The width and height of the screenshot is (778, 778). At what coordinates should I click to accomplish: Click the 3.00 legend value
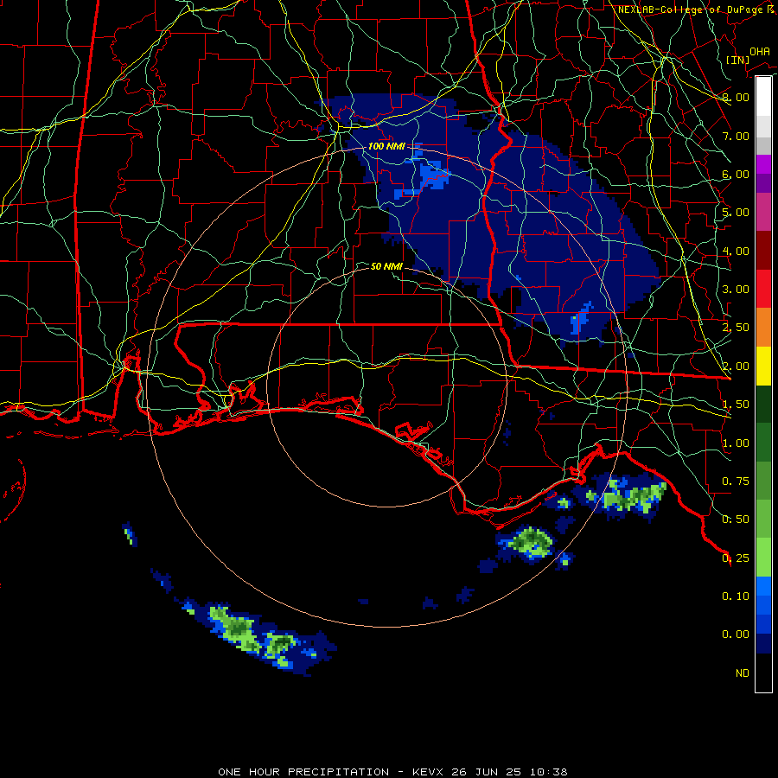pos(735,290)
